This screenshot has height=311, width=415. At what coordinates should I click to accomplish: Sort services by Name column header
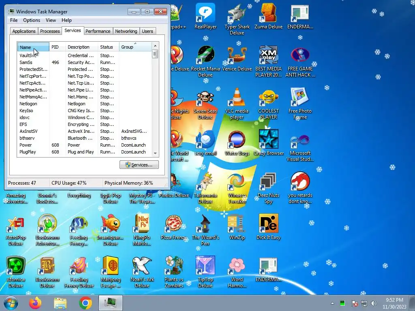(x=33, y=47)
